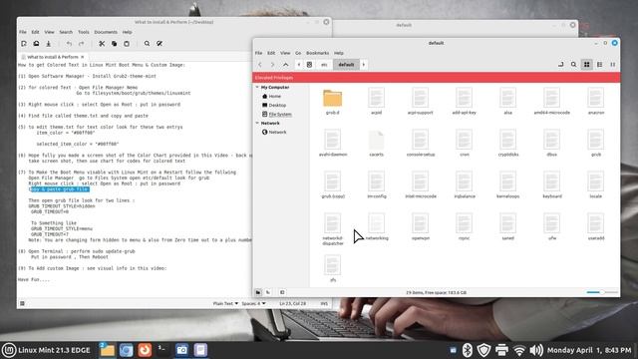Copy the selection with the text editor toolbar icon
Viewport: 638px width, 359px height.
coord(114,44)
